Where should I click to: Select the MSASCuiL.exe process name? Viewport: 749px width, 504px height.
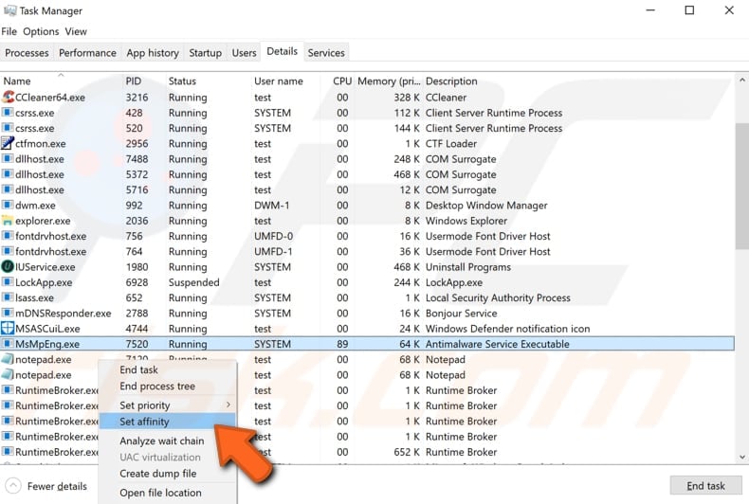(47, 329)
